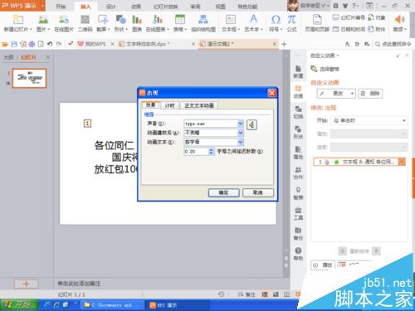Click the Cancel (取消) button in dialog

point(258,192)
